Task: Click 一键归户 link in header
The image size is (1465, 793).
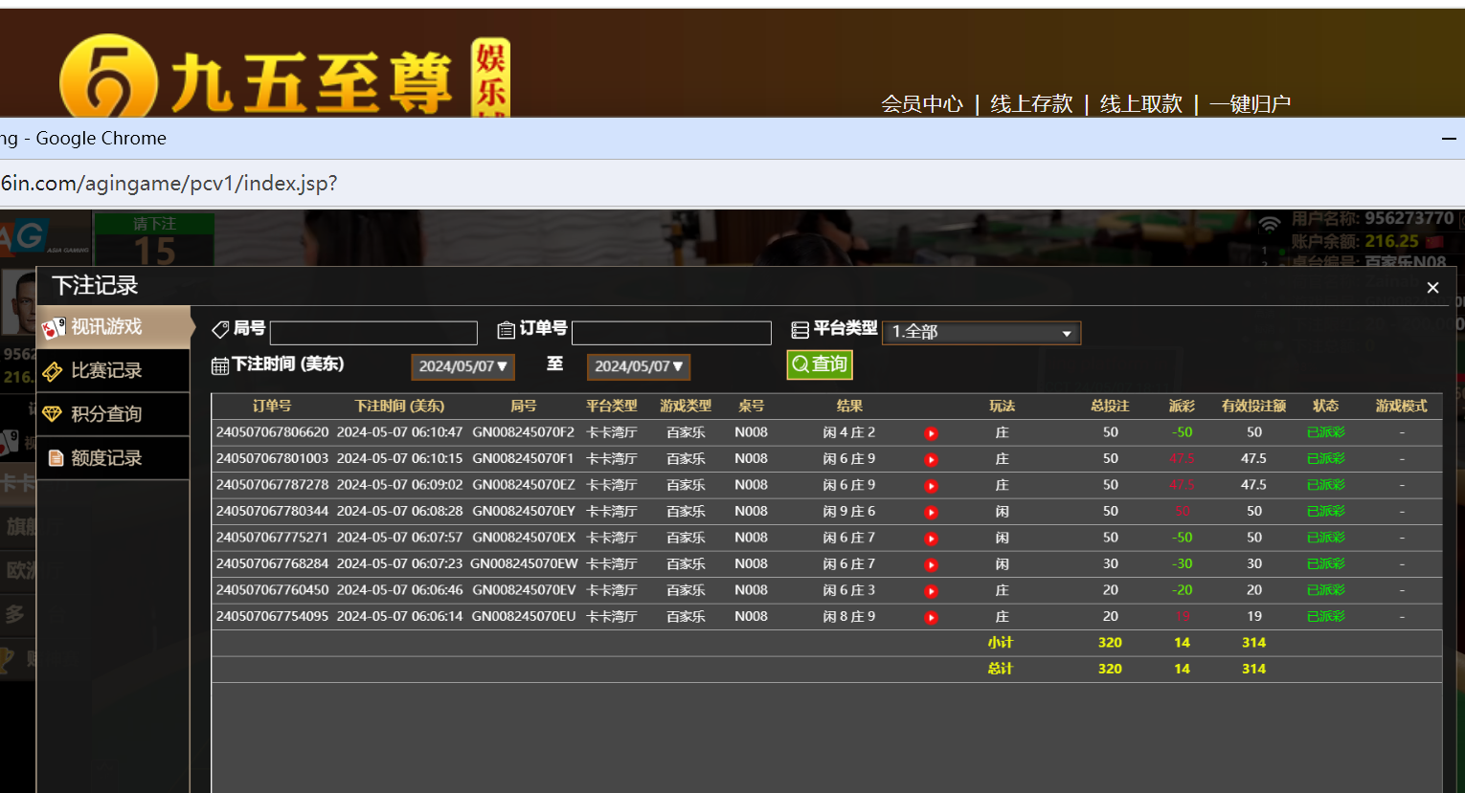Action: point(1250,103)
